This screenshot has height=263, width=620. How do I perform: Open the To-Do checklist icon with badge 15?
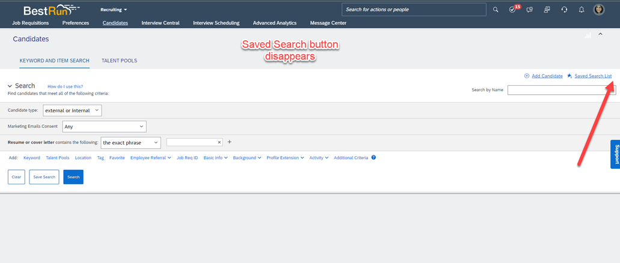513,10
